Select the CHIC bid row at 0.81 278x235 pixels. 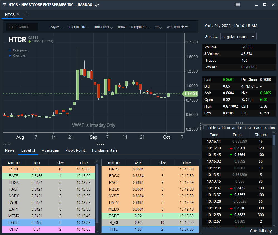(49, 229)
